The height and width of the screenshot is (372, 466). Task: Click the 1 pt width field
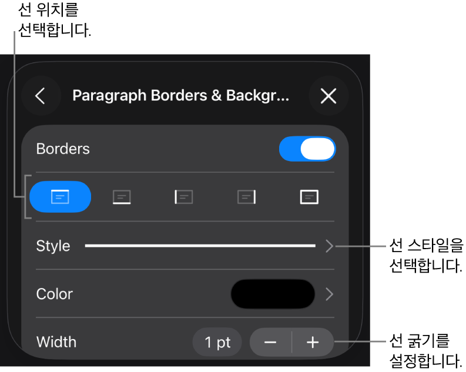pyautogui.click(x=217, y=342)
